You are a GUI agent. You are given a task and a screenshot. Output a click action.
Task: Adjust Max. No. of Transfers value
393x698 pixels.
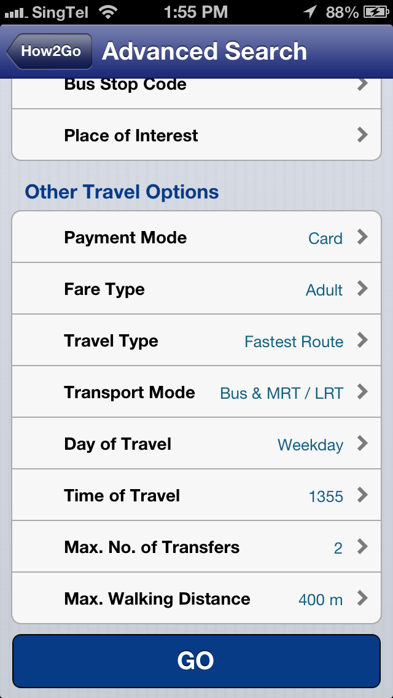[338, 548]
